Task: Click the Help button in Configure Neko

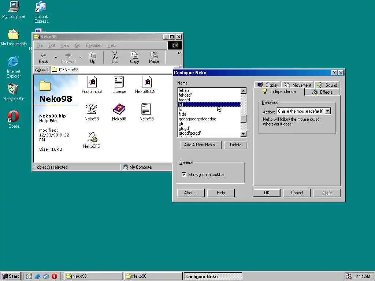Action: pos(221,193)
